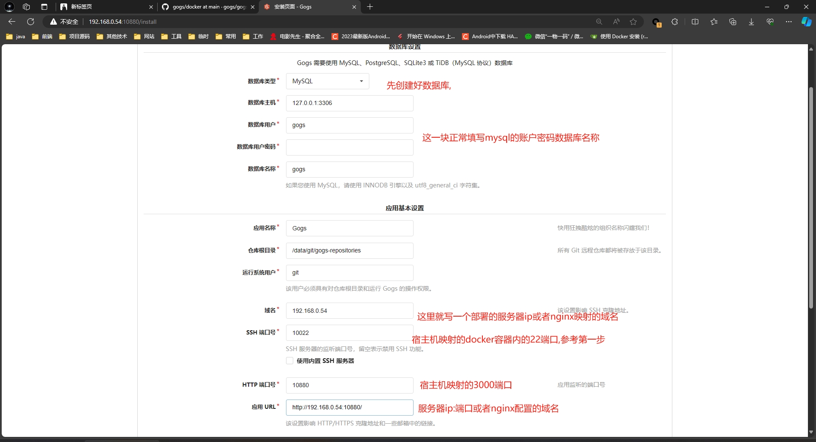Viewport: 816px width, 442px height.
Task: Open 微信一物一码 bookmark
Action: click(x=554, y=37)
